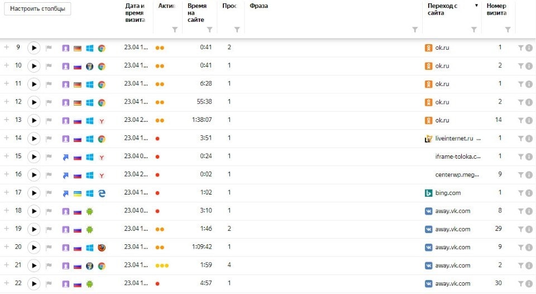The height and width of the screenshot is (294, 536).
Task: Expand details of visit 10
Action: pos(7,65)
